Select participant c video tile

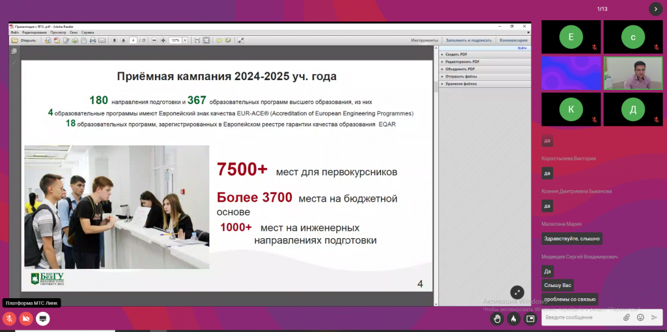click(633, 37)
